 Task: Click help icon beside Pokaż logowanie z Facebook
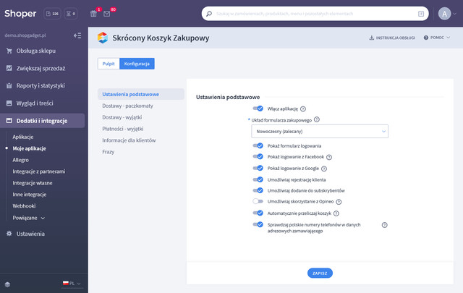329,157
